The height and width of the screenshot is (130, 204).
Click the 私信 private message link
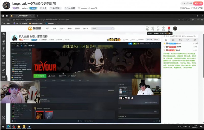point(43,8)
